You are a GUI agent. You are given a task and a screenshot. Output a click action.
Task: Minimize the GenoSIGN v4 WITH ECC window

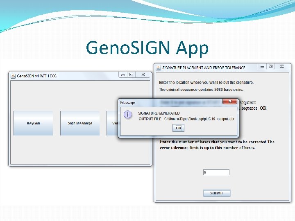[123, 75]
